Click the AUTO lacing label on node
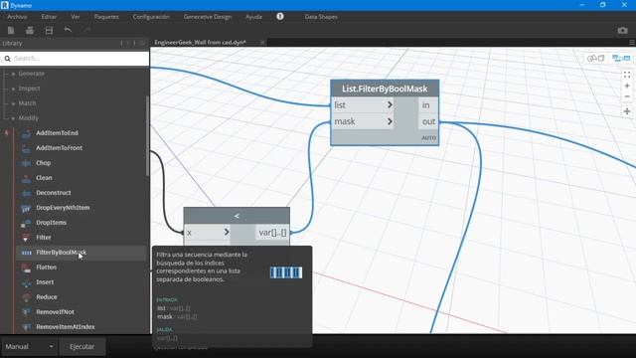This screenshot has width=636, height=358. (x=428, y=138)
